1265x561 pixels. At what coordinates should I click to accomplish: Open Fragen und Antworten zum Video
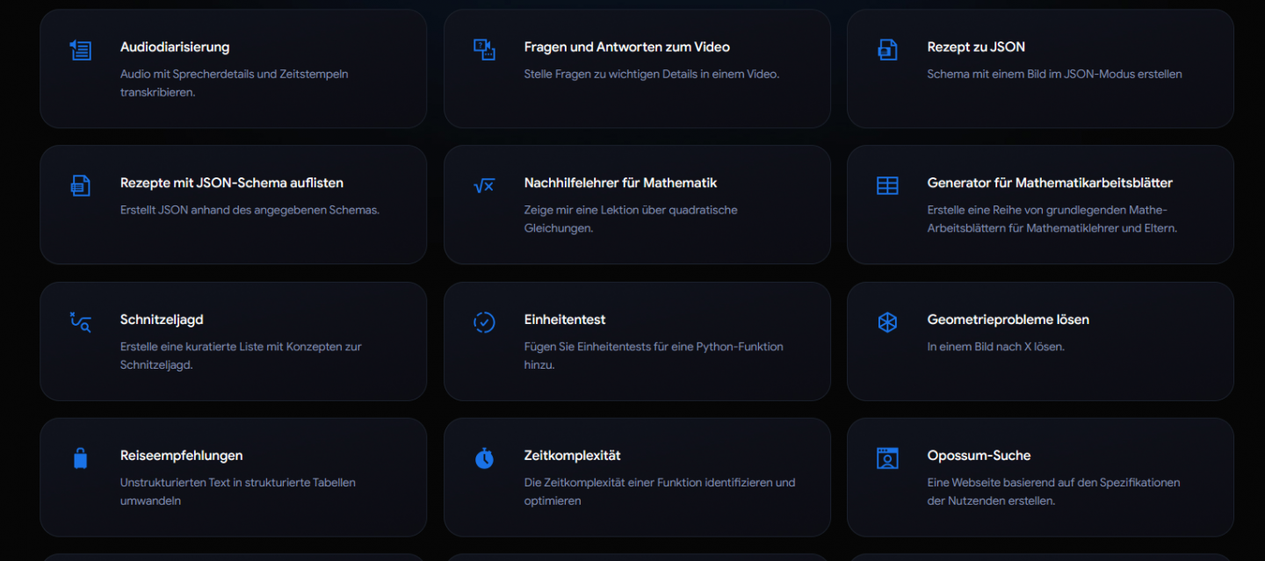pyautogui.click(x=626, y=47)
